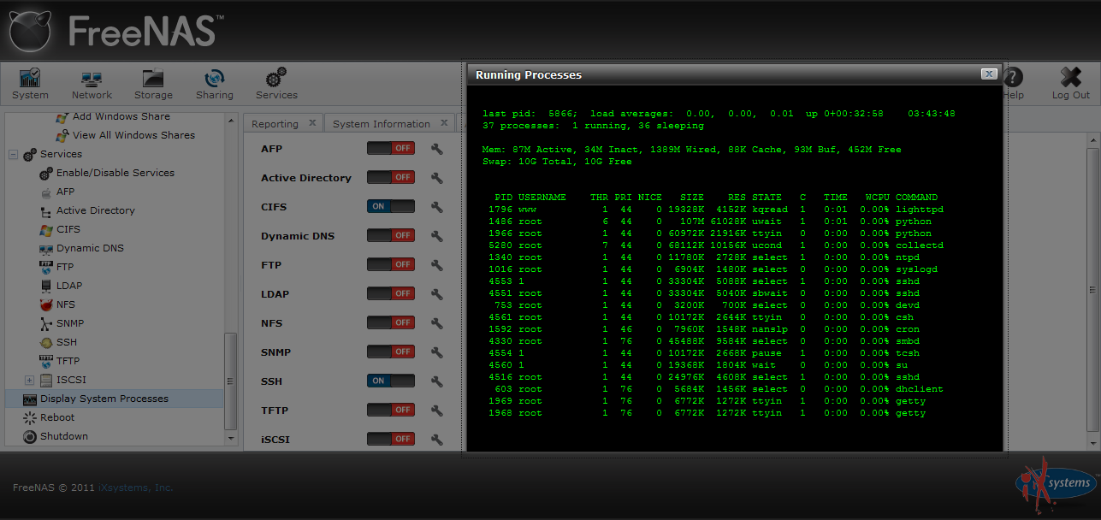Click the Help icon
This screenshot has height=520, width=1101.
click(1013, 84)
